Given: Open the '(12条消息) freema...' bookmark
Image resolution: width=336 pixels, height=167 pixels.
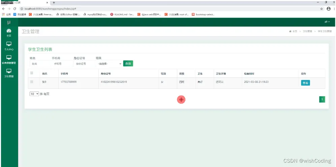Looking at the screenshot, I should [x=41, y=14].
